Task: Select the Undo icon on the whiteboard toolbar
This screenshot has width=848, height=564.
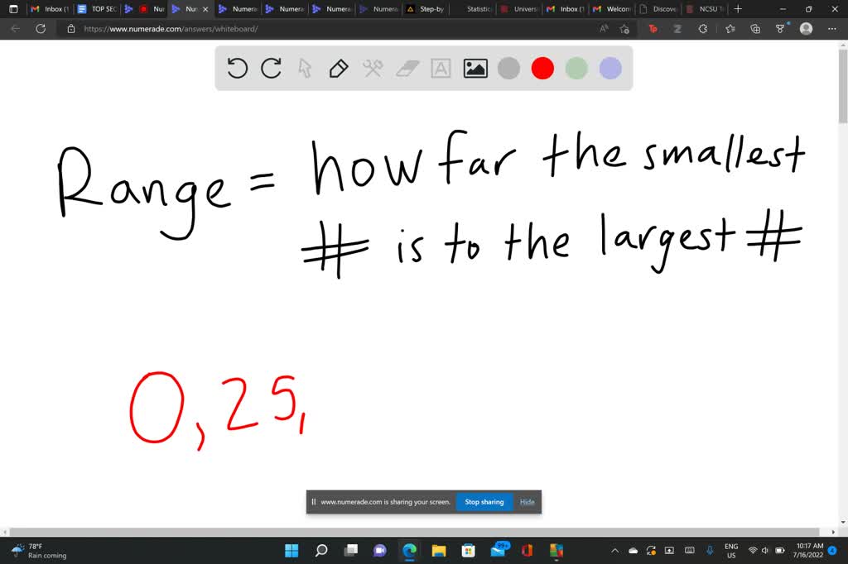Action: (x=238, y=69)
